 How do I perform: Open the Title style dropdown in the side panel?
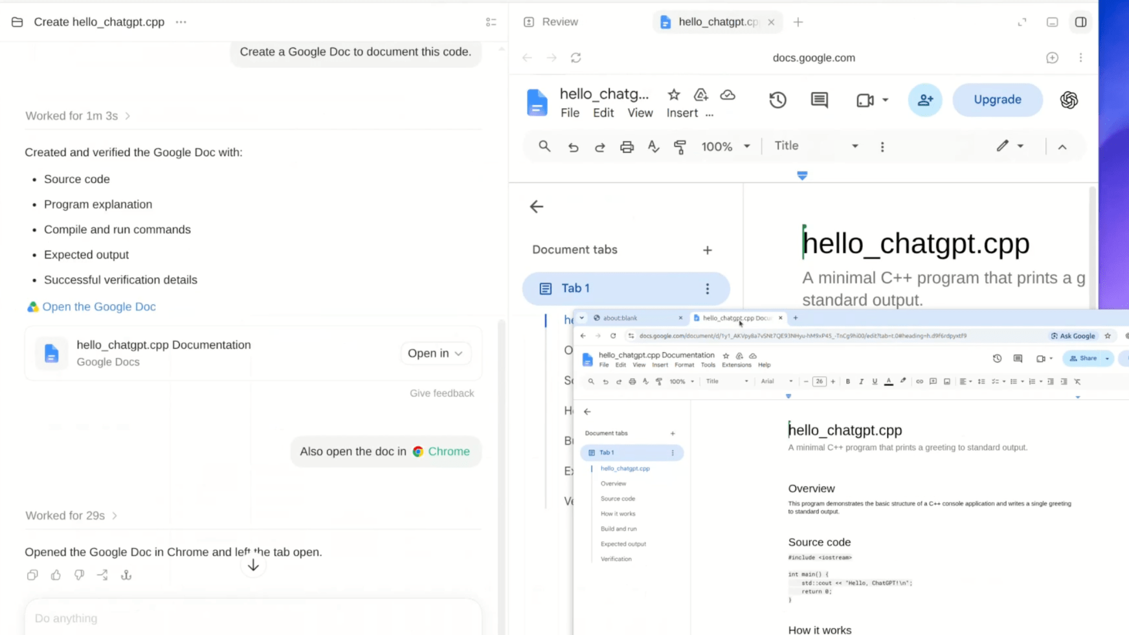click(816, 146)
